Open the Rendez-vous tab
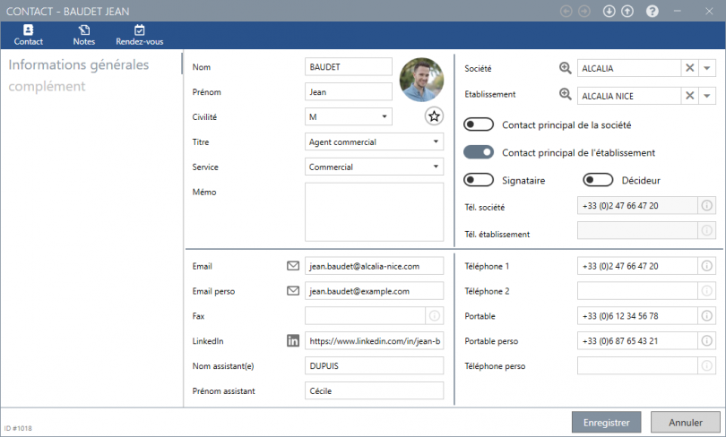726x437 pixels. 139,35
